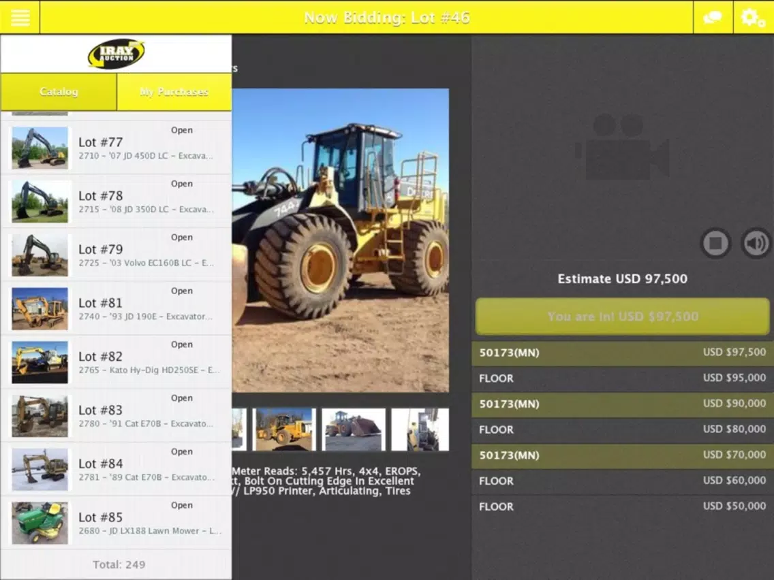Toggle the audio speaker button
774x580 pixels.
click(x=756, y=242)
